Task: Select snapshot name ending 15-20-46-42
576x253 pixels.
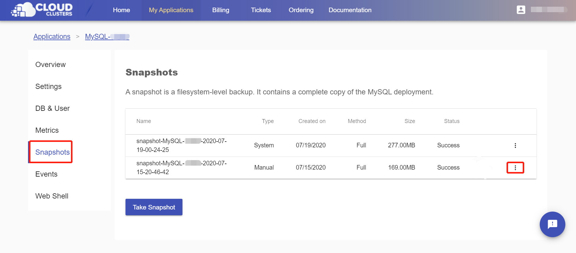Action: [182, 168]
